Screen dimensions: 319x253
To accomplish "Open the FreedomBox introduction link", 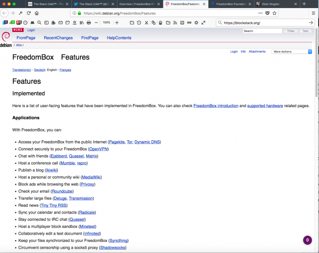I will (216, 106).
